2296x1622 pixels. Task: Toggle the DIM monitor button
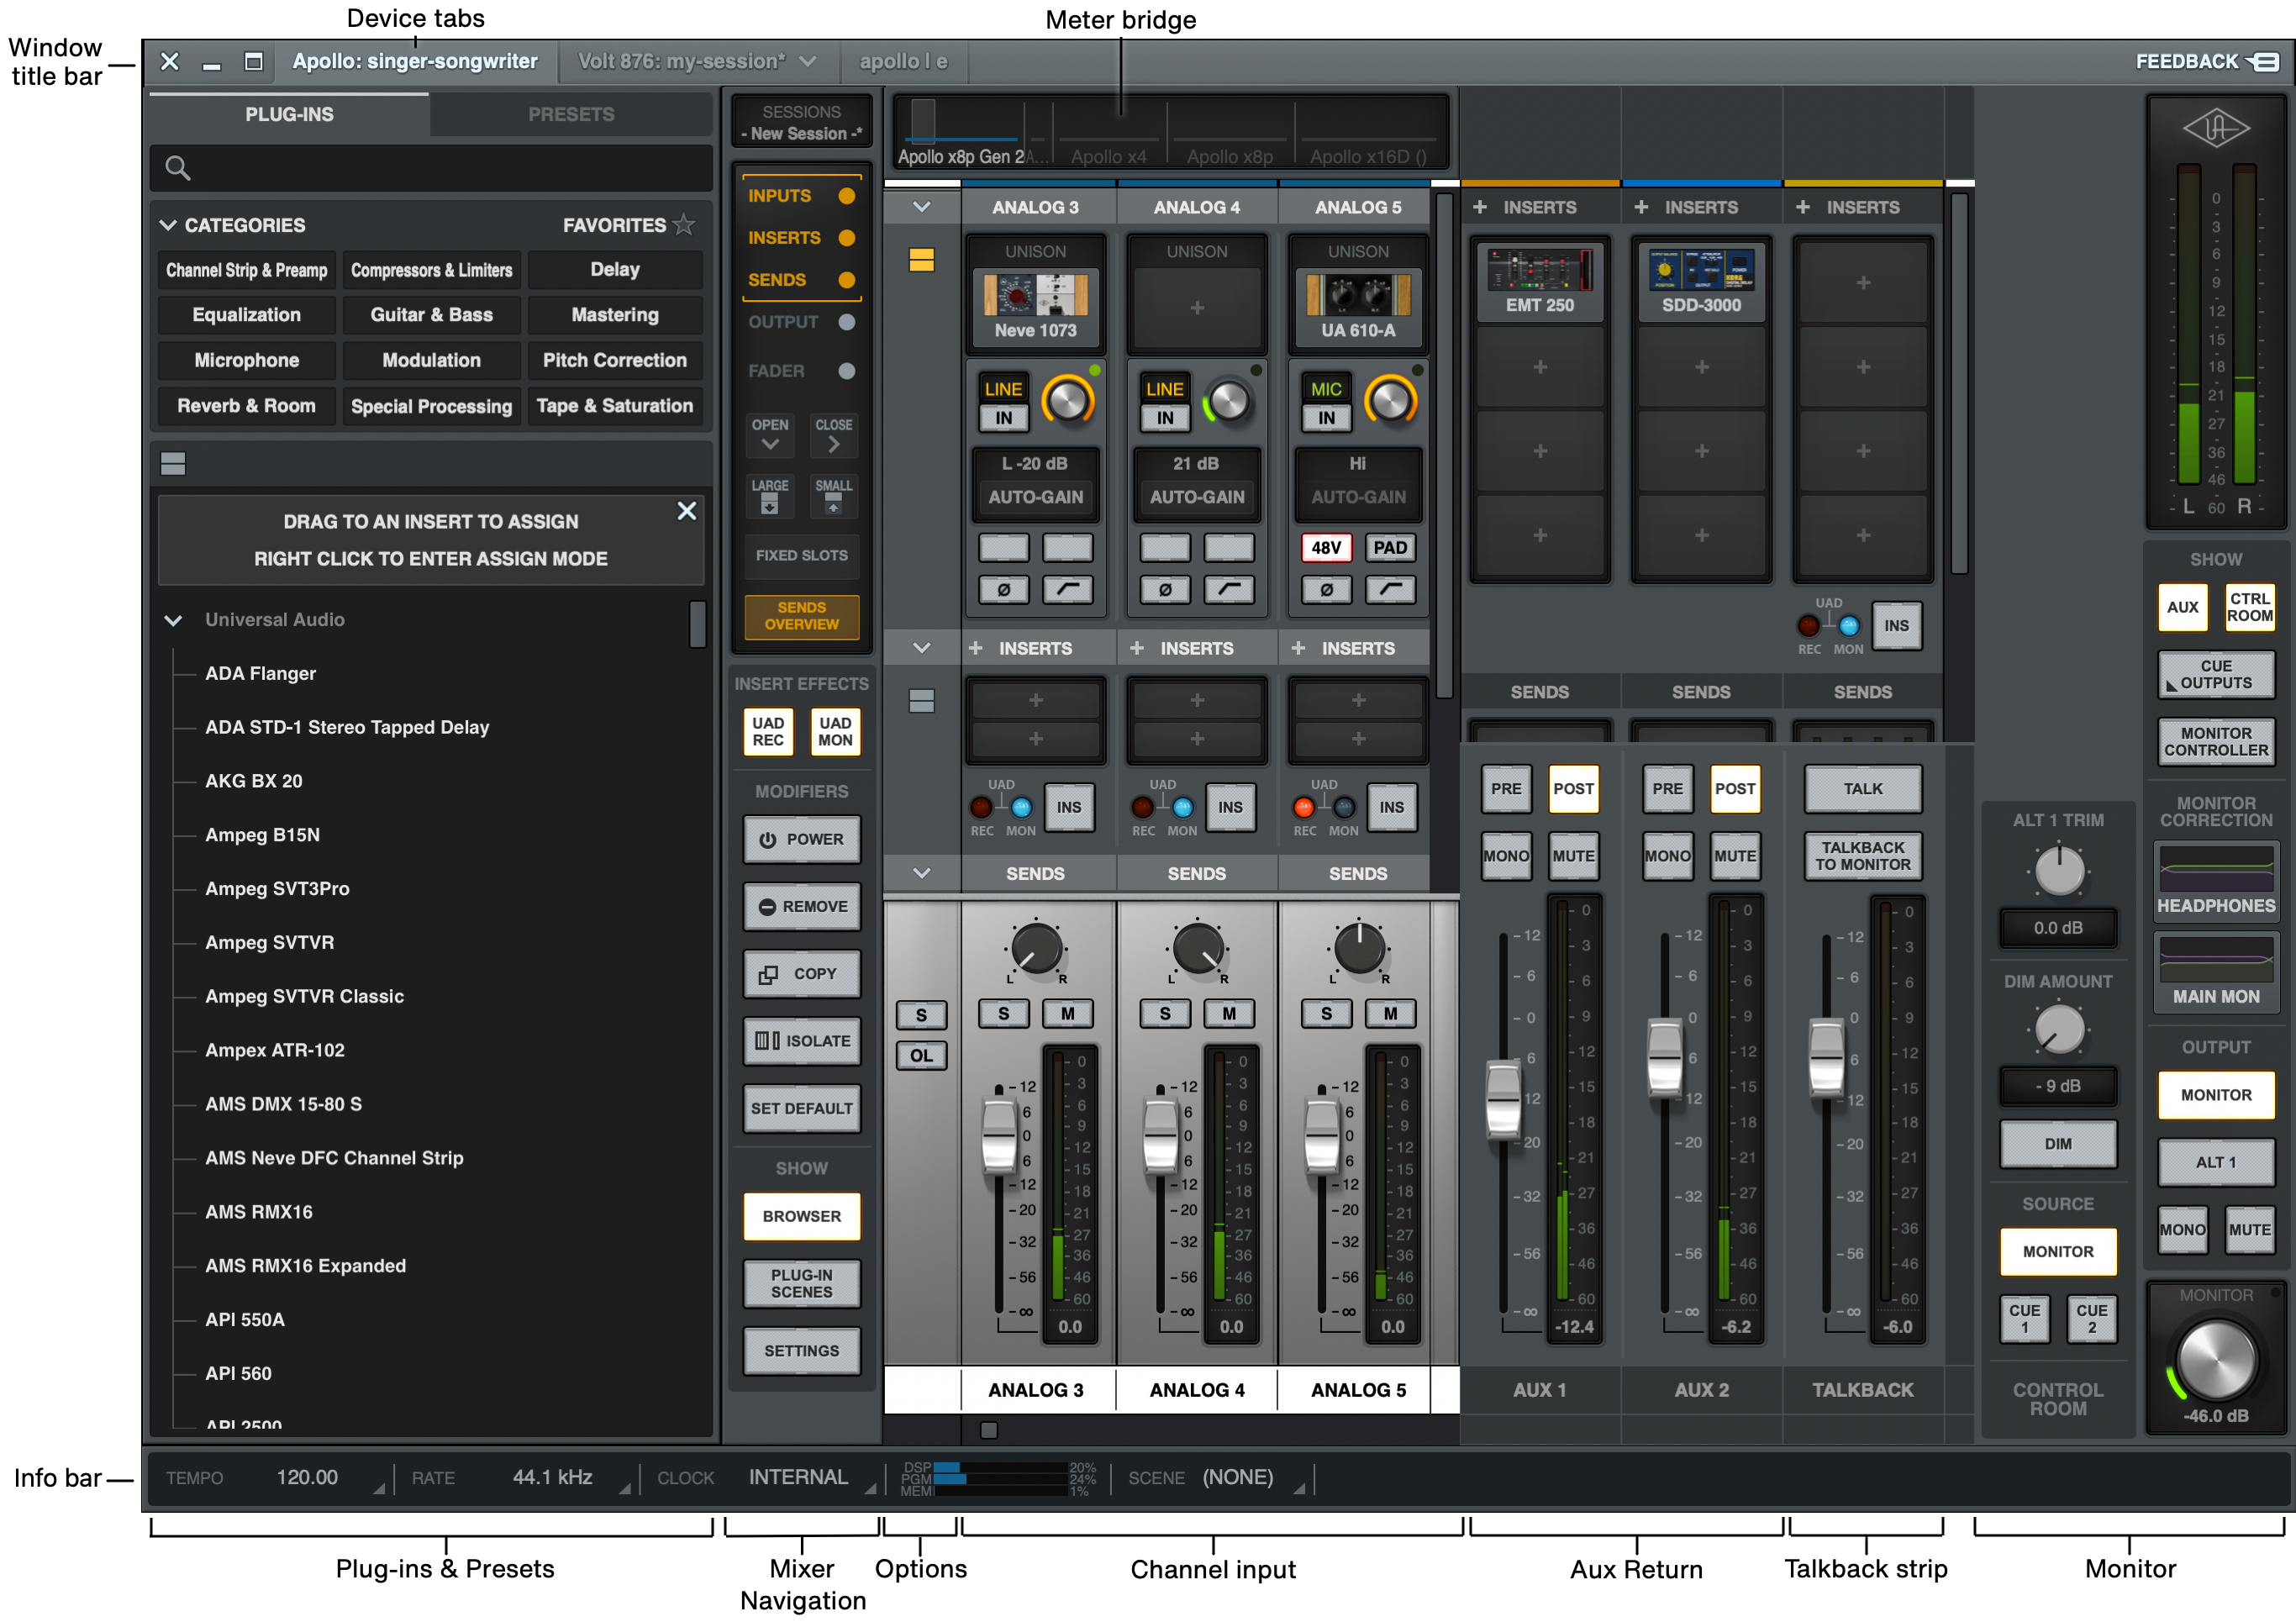tap(2057, 1144)
